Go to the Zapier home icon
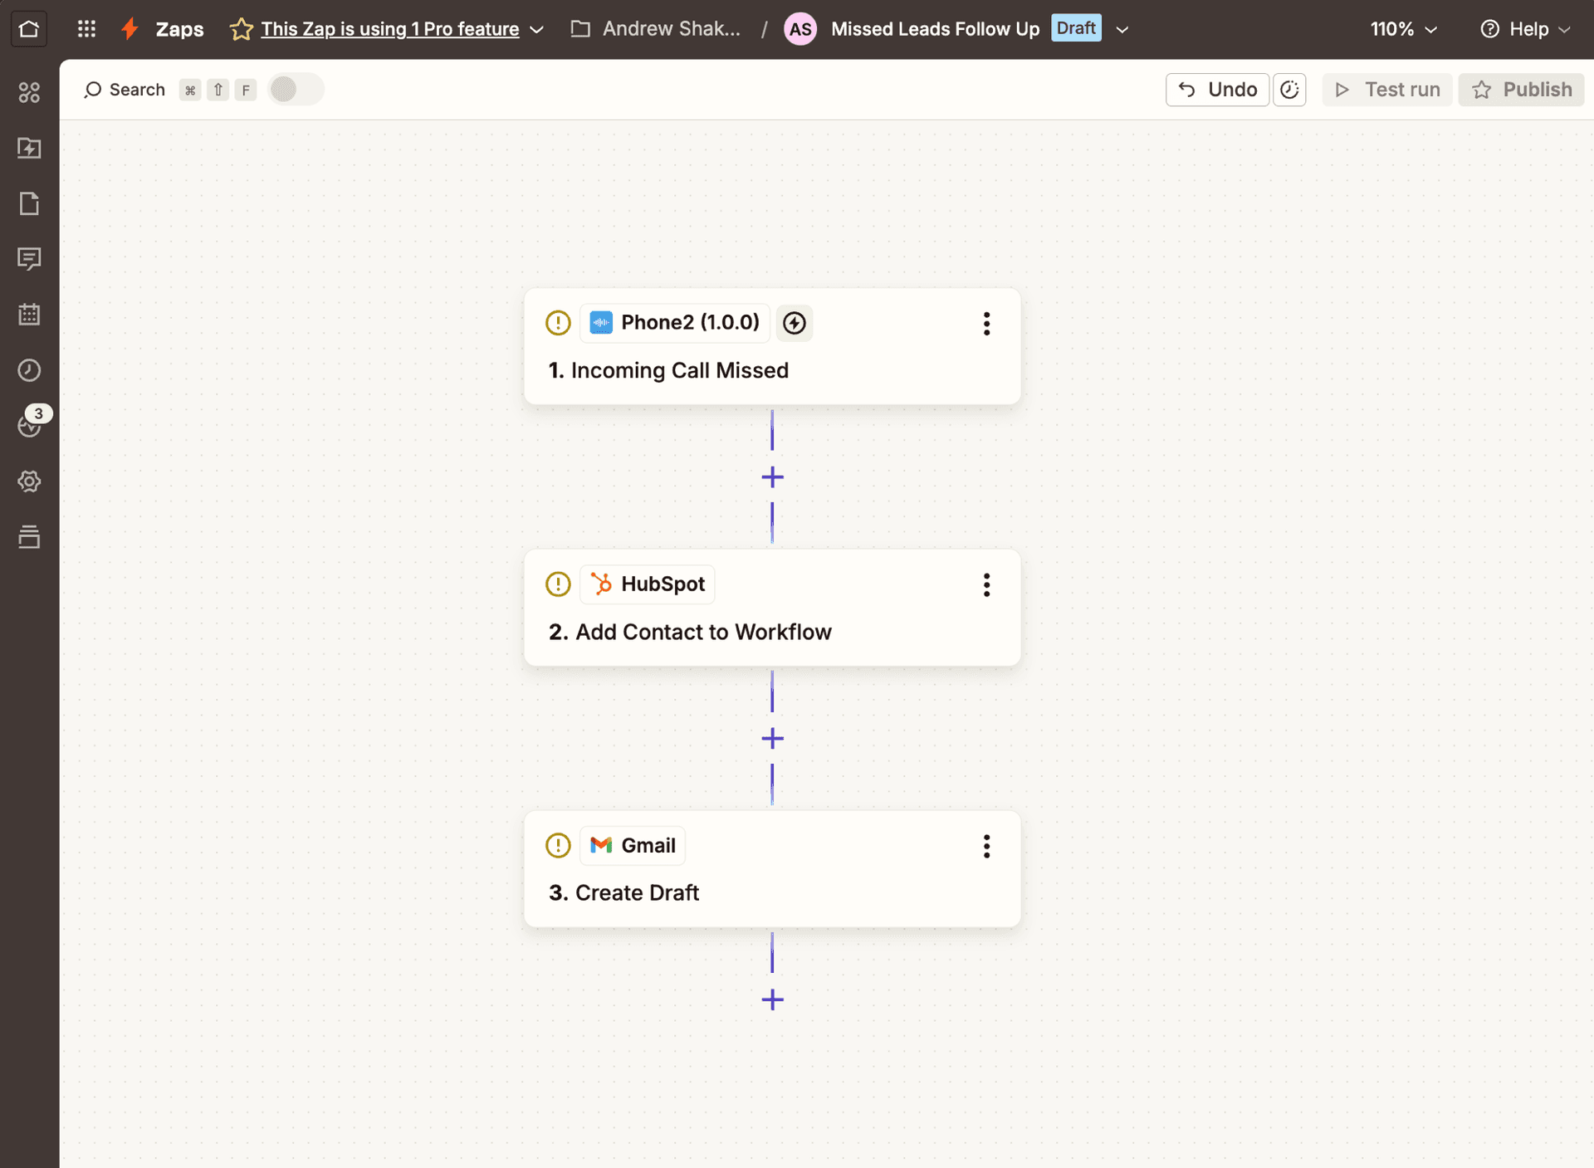 [29, 29]
